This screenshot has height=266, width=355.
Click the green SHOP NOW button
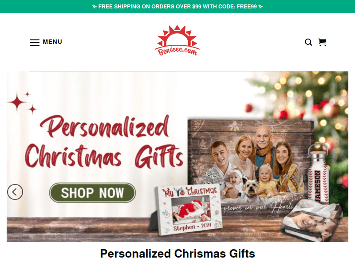(x=92, y=193)
